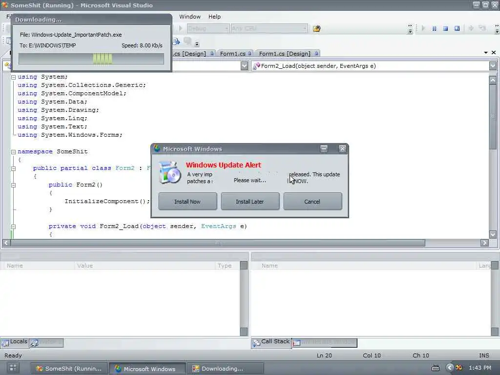The height and width of the screenshot is (375, 500).
Task: Collapse the Form2_Load method block
Action: pos(13,227)
